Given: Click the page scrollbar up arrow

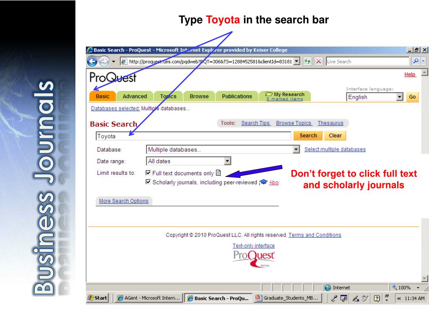Looking at the screenshot, I should pyautogui.click(x=424, y=72).
